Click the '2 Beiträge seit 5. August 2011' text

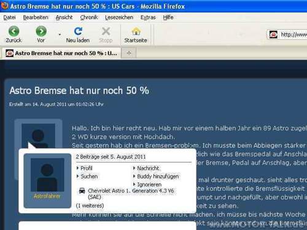[111, 157]
